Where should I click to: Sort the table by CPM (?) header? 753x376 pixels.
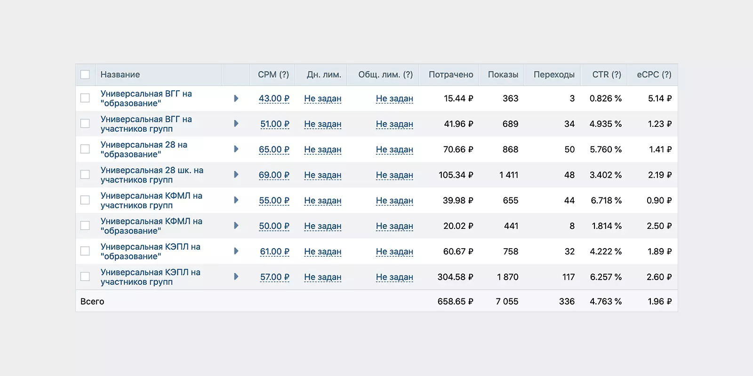coord(273,74)
